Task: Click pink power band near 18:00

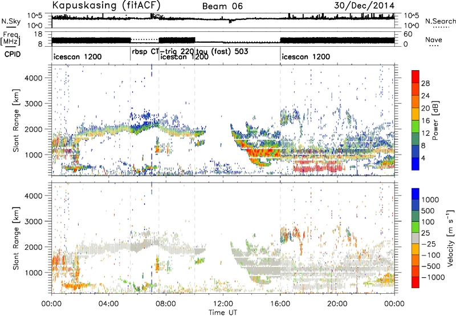Action: tap(317, 168)
